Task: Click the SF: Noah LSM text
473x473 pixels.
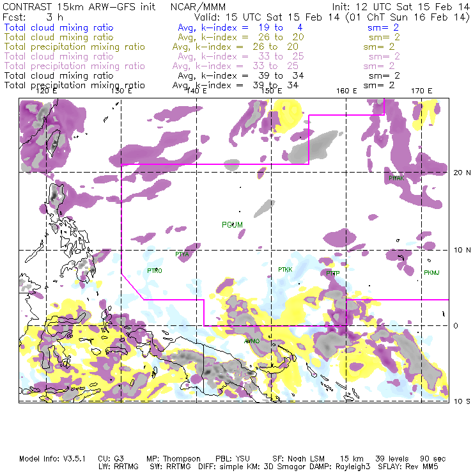Action: point(299,459)
